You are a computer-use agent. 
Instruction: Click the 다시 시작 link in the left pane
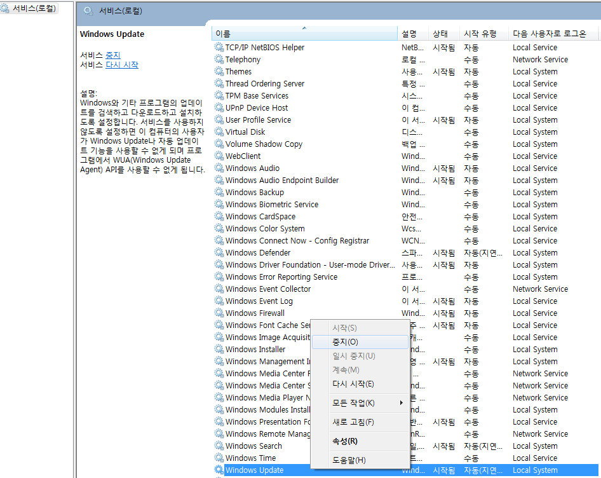pos(122,65)
